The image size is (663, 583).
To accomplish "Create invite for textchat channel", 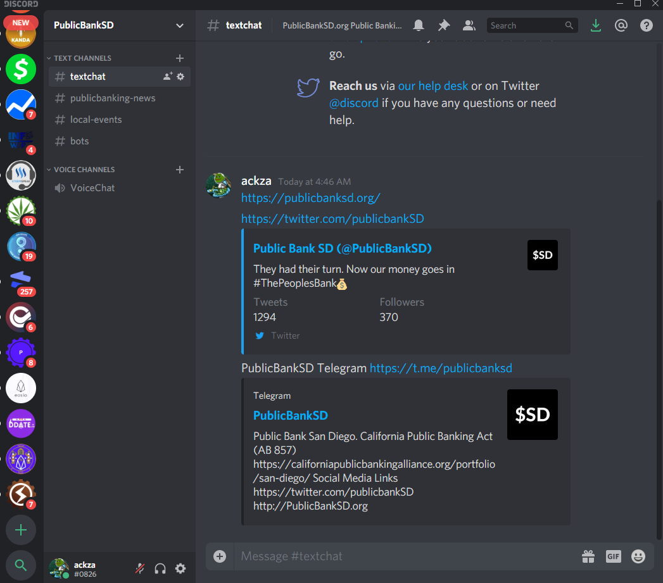I will pos(168,77).
